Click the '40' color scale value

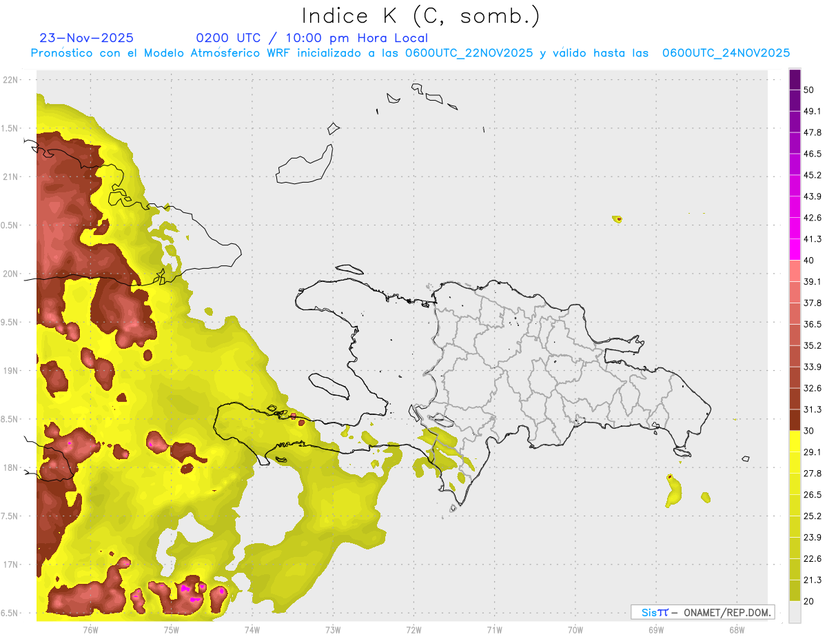pyautogui.click(x=809, y=261)
